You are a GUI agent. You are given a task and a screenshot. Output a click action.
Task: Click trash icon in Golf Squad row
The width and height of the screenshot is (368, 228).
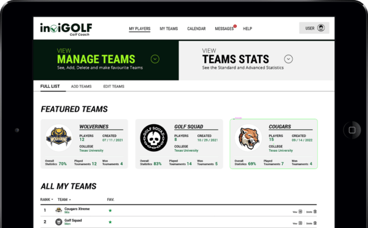315,223
